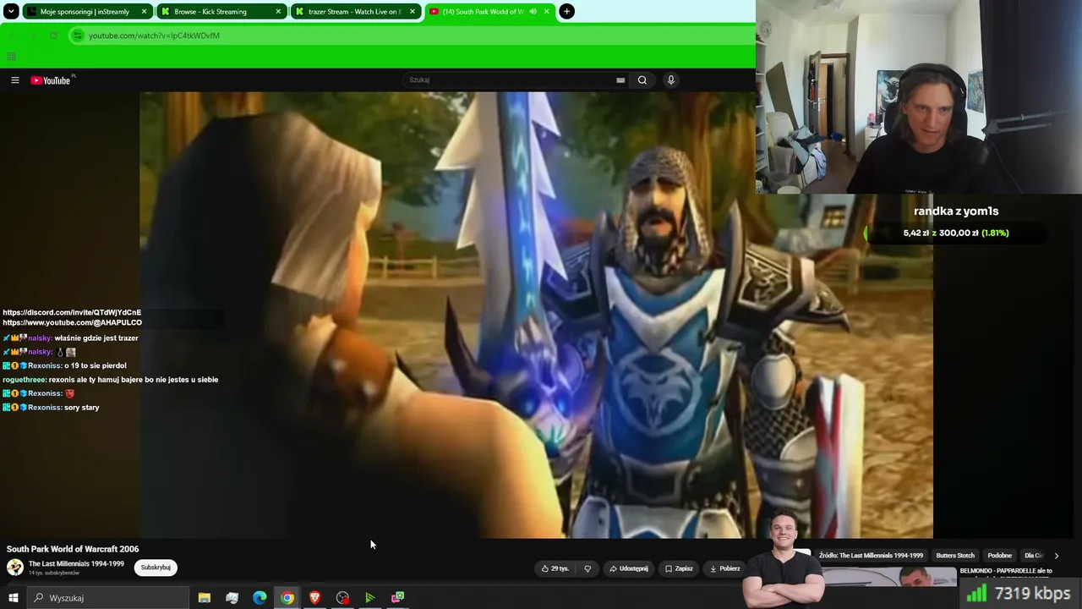Open Microsoft Edge from the taskbar
Viewport: 1082px width, 609px height.
[260, 598]
